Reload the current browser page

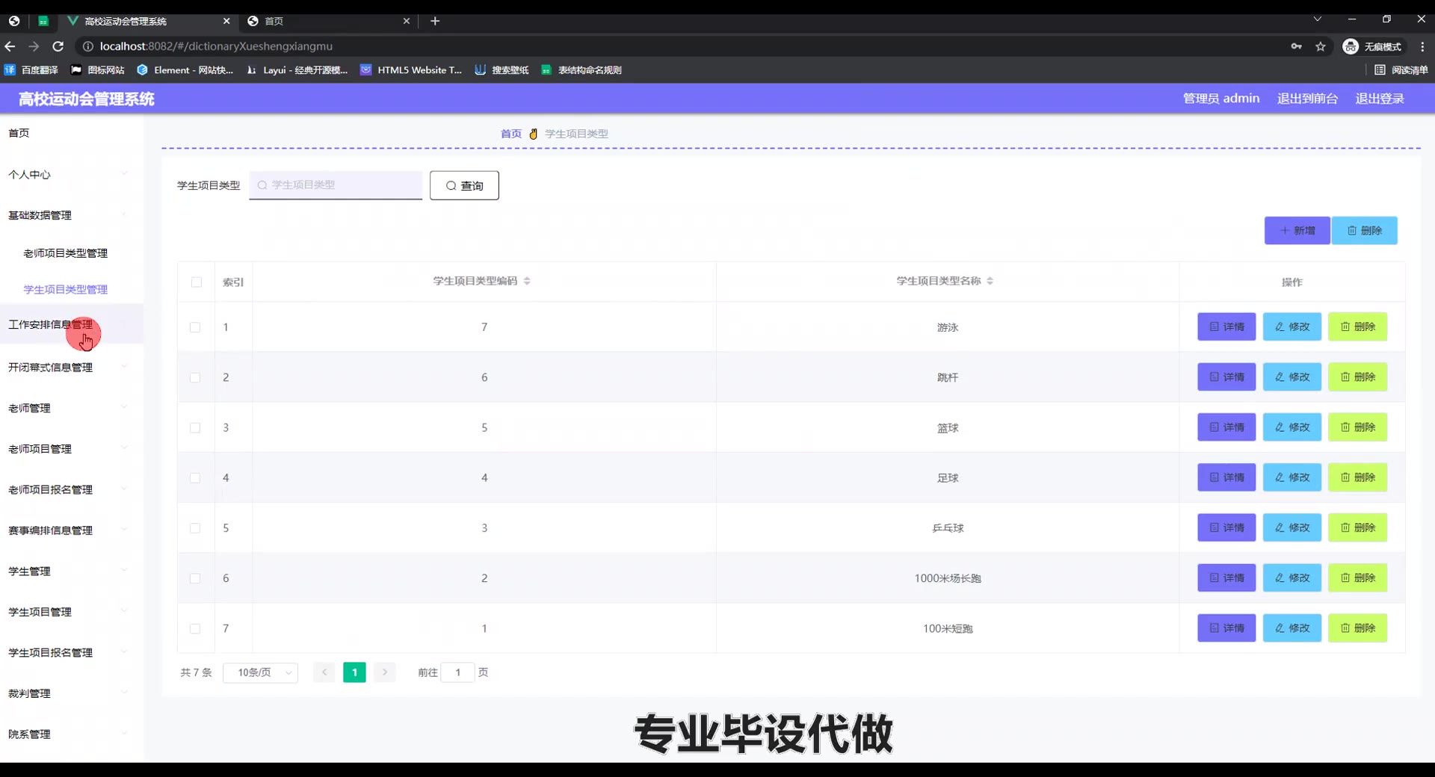[x=58, y=46]
